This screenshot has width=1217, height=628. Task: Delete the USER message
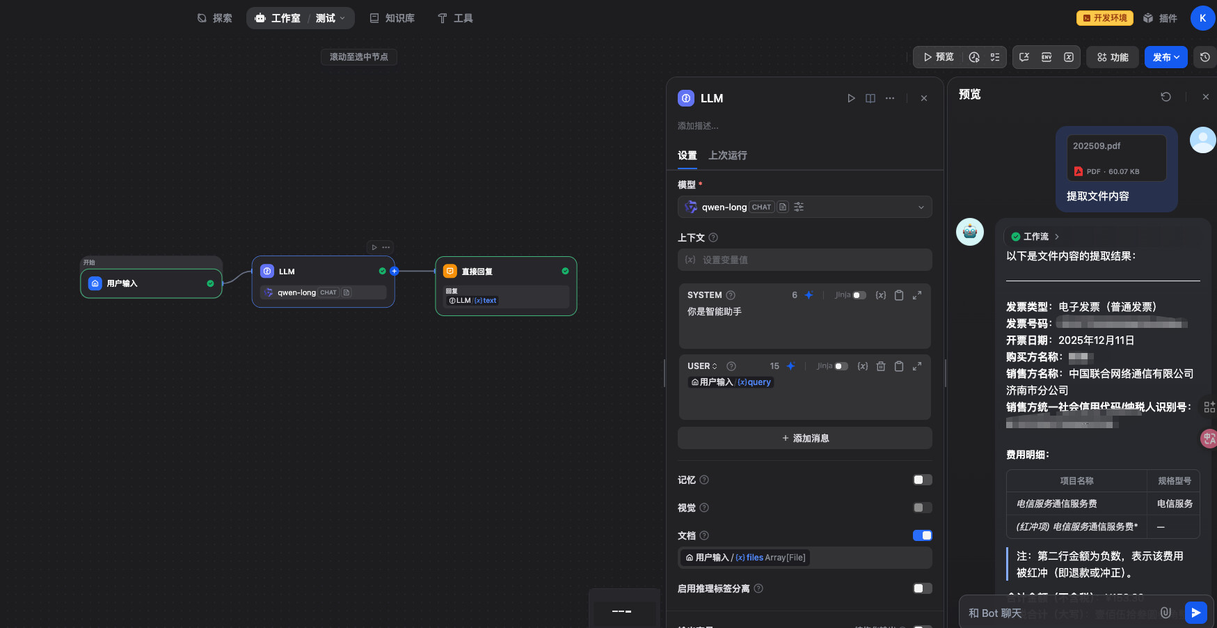click(881, 366)
